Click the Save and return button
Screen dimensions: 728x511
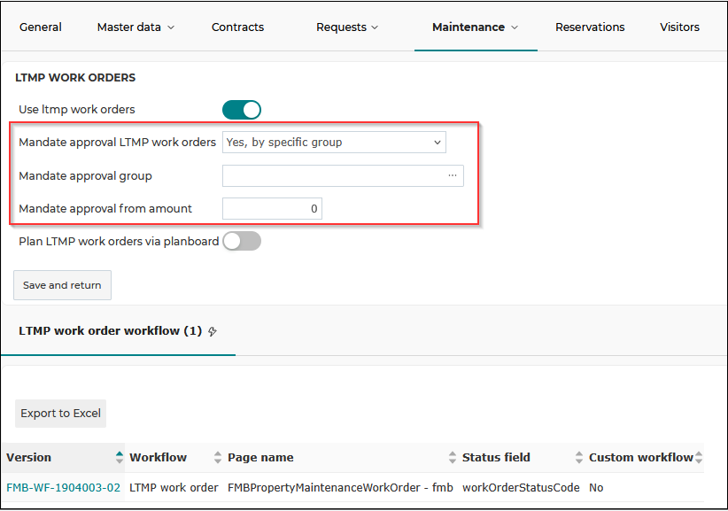click(62, 285)
